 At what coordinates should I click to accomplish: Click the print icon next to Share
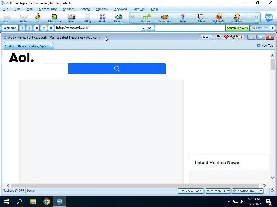[218, 37]
